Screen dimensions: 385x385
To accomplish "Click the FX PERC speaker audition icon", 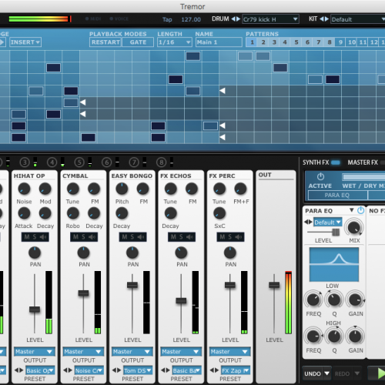I will click(x=239, y=237).
